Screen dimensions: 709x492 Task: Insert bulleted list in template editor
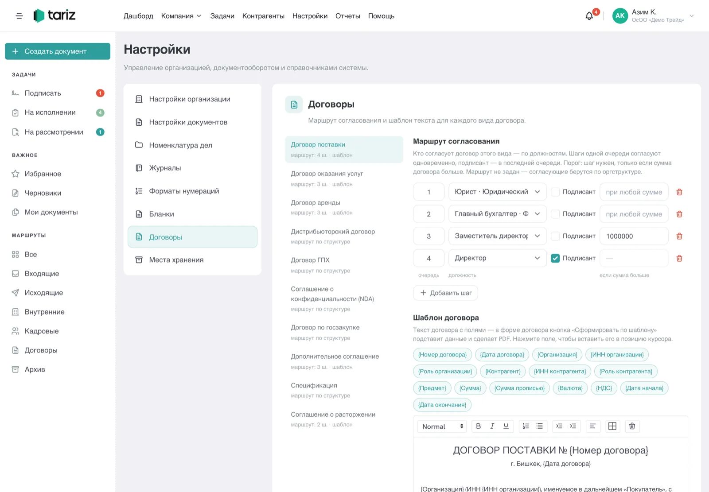pos(539,426)
